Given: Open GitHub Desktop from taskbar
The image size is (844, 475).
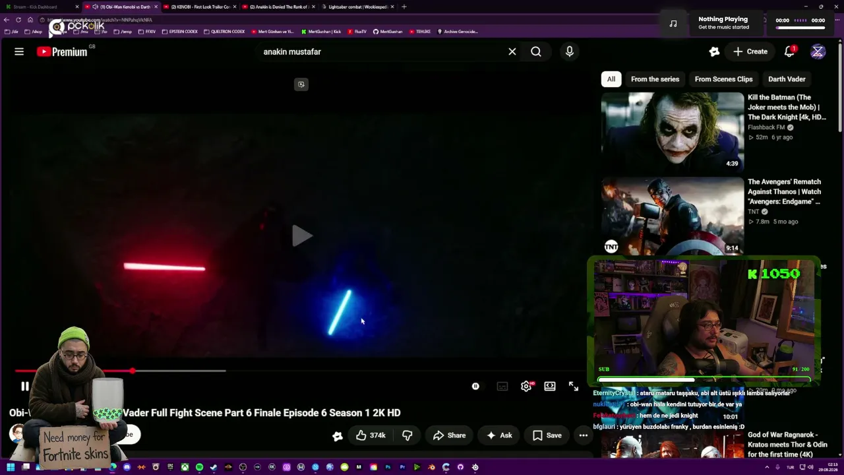Looking at the screenshot, I should [460, 467].
